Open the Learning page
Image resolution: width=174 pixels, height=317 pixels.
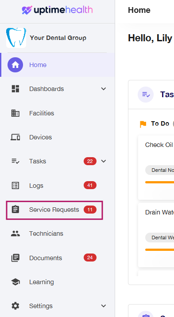(x=58, y=282)
